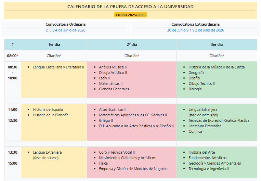
Task: Click the 08:00 Citación time cell
Action: (x=13, y=56)
